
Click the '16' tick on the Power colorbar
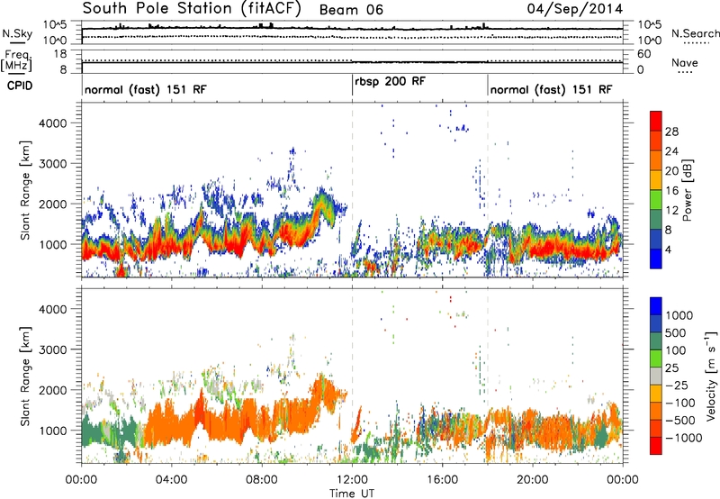click(x=671, y=191)
